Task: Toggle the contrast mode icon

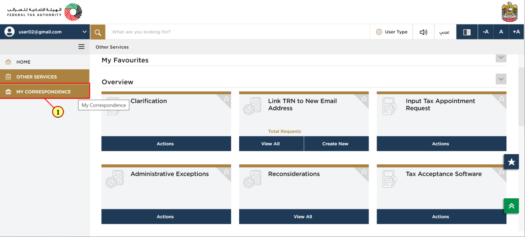Action: point(467,32)
